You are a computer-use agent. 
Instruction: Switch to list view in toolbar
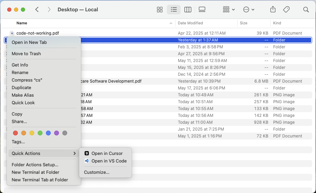174,10
